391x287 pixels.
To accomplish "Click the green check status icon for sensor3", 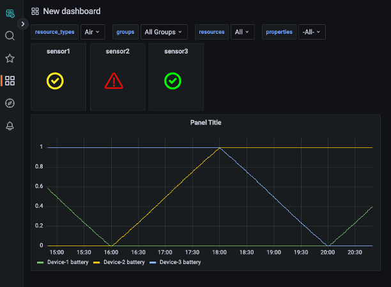I will click(x=172, y=81).
